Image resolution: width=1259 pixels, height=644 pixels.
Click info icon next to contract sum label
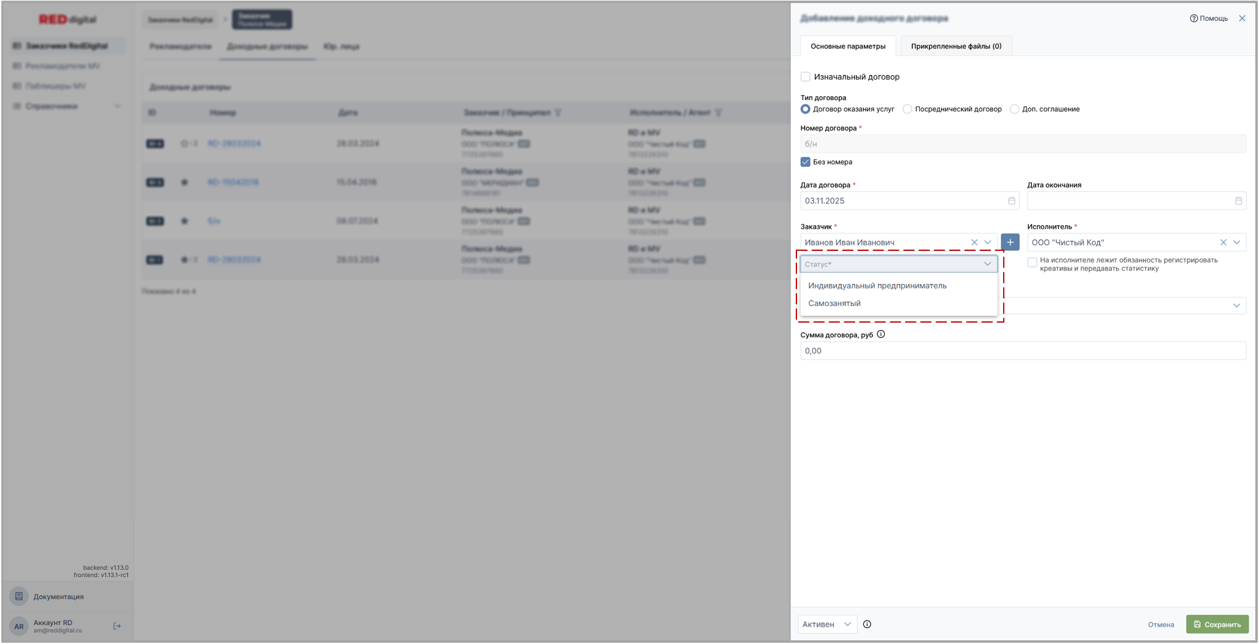881,335
